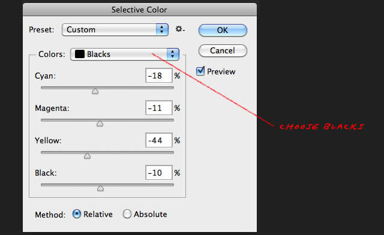Click the Cyan slider handle
384x235 pixels.
[x=95, y=91]
